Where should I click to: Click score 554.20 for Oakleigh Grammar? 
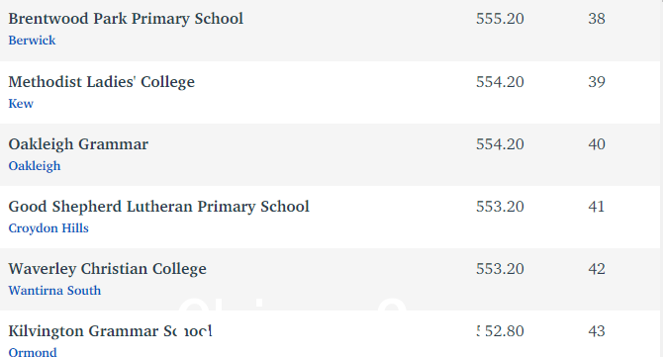500,144
